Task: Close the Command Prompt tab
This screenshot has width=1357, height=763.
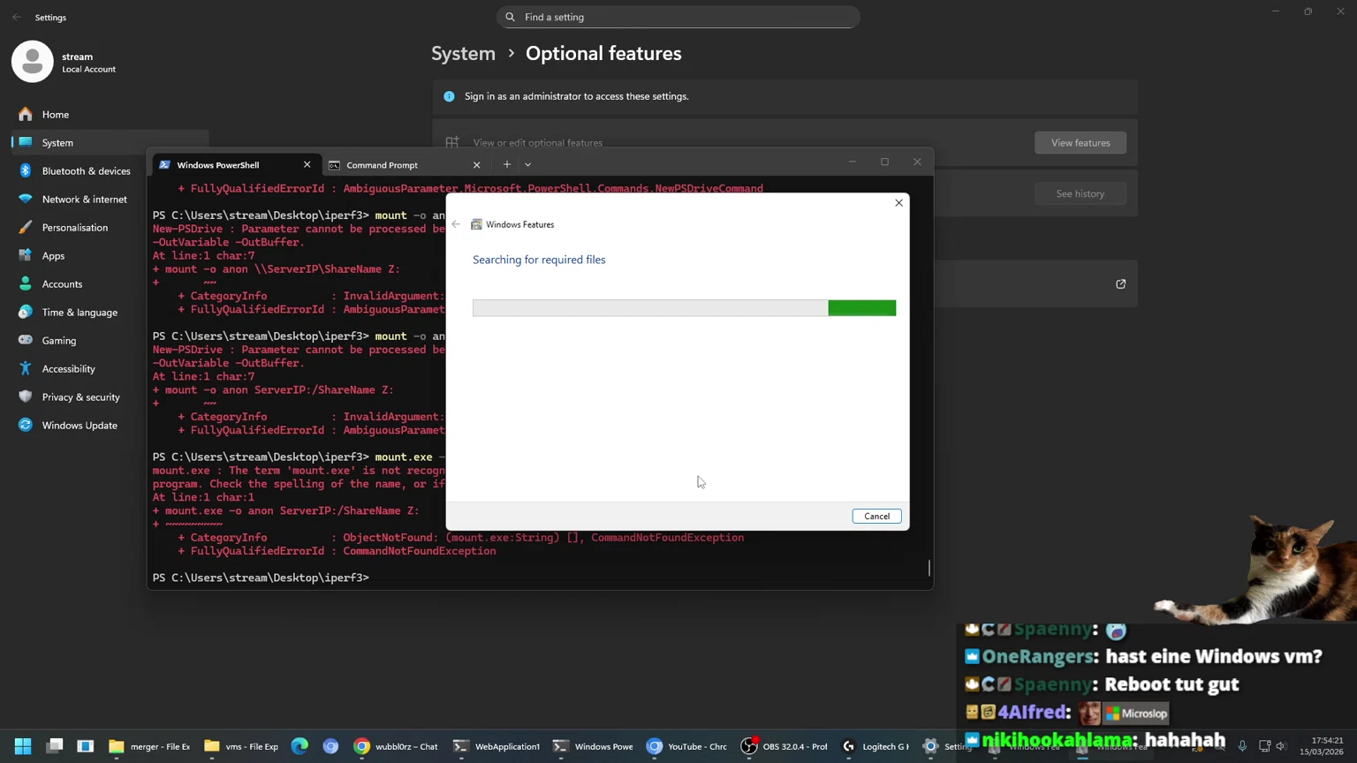Action: 476,165
